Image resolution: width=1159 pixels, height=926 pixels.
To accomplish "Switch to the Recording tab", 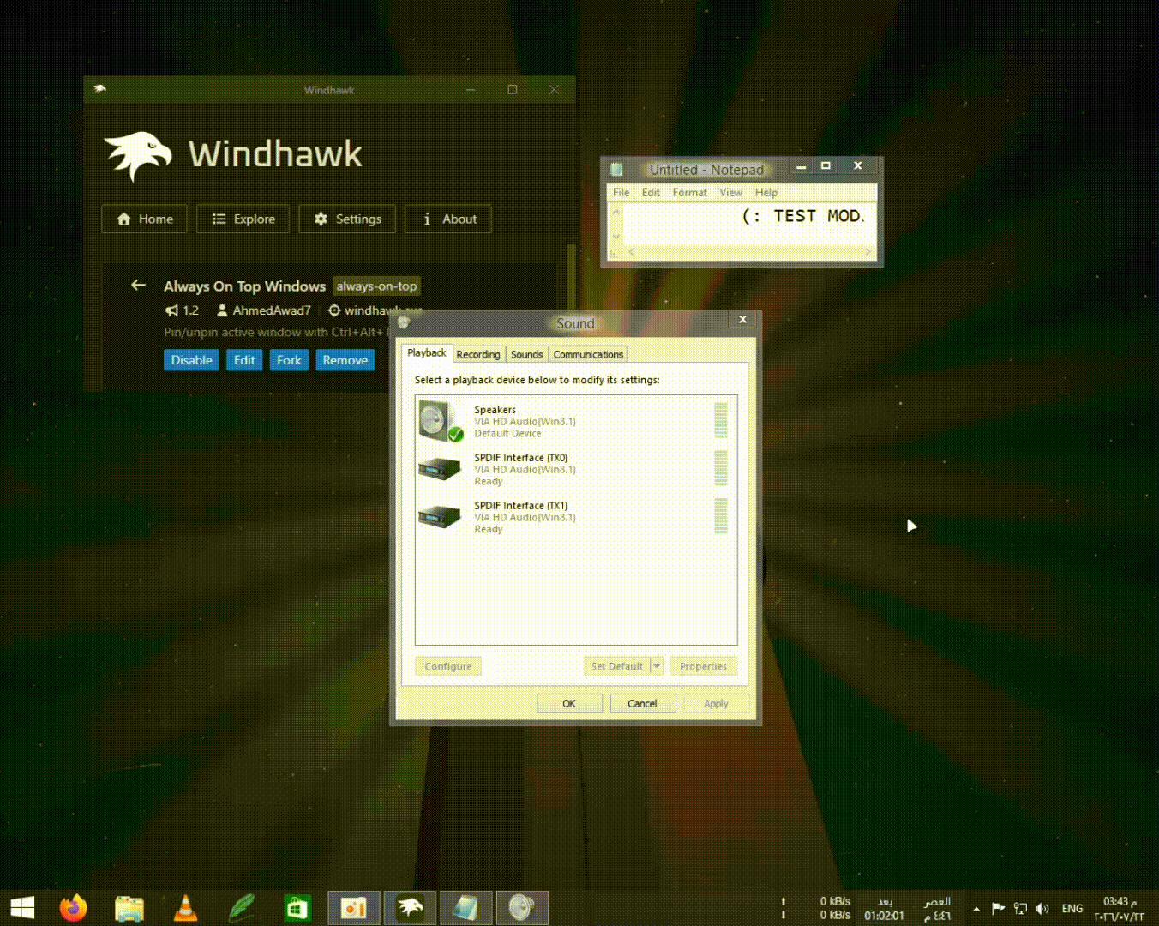I will point(477,354).
